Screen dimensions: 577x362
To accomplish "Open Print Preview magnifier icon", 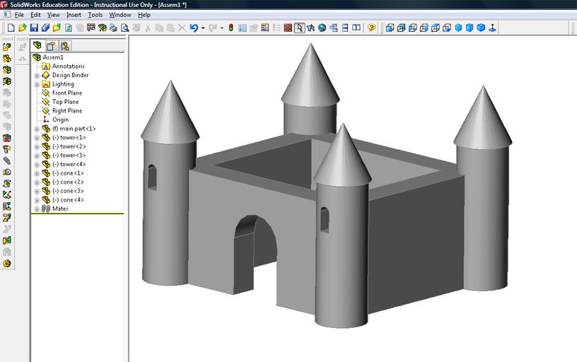I will (x=125, y=28).
